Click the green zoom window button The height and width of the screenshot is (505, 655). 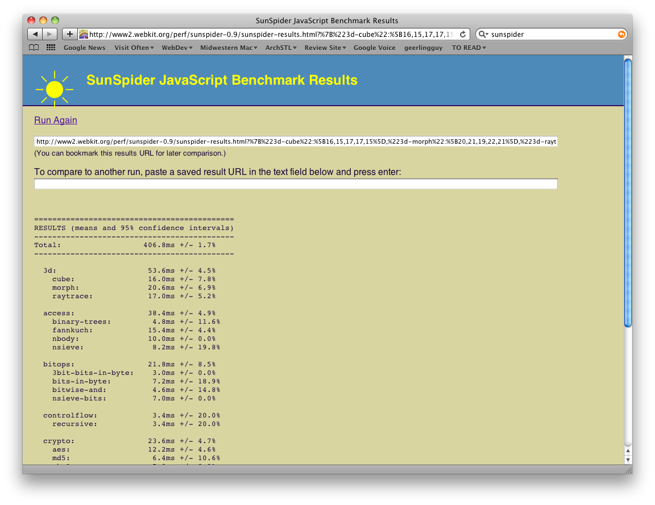[x=55, y=20]
